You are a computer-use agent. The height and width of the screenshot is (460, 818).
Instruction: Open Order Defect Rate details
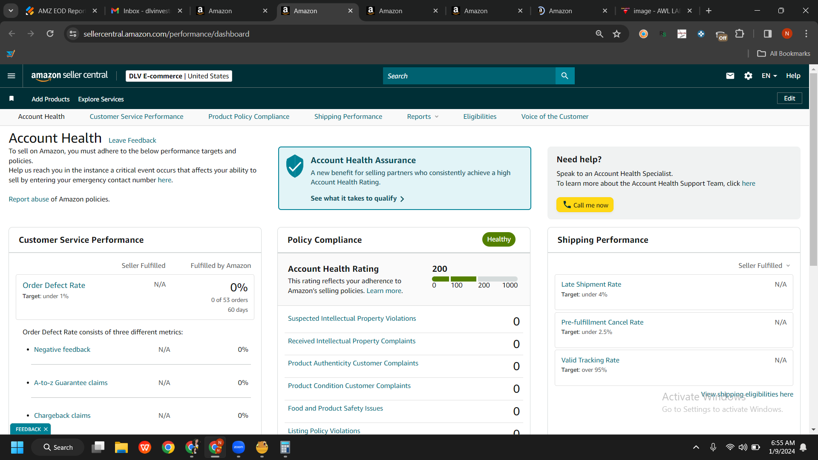(x=54, y=285)
